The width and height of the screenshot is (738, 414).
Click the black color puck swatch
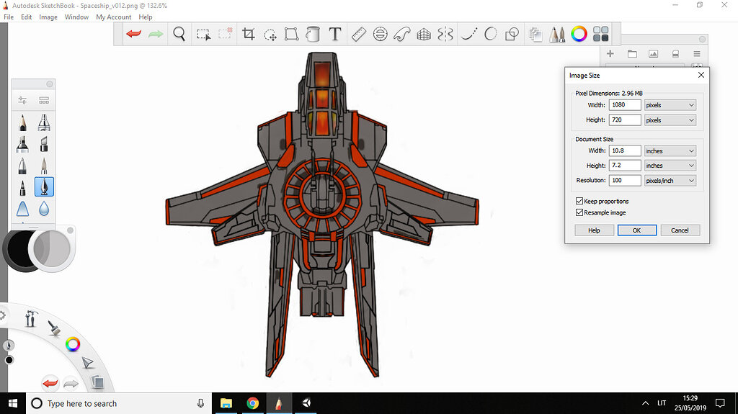point(16,248)
